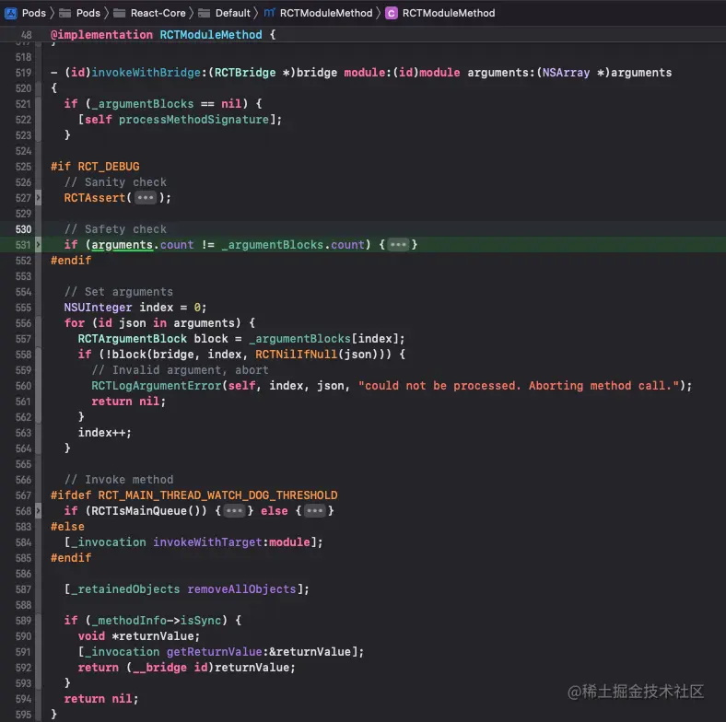Viewport: 726px width, 722px height.
Task: Click the '// Set arguments' comment
Action: 119,292
